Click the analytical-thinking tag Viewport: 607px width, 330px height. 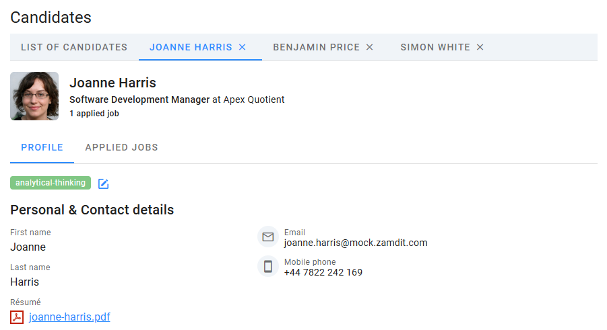tap(51, 183)
